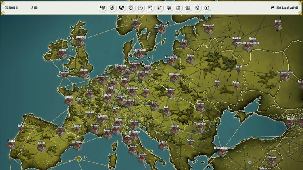The height and width of the screenshot is (170, 303).
Task: Open the crown icon in toolbar
Action: click(x=188, y=8)
